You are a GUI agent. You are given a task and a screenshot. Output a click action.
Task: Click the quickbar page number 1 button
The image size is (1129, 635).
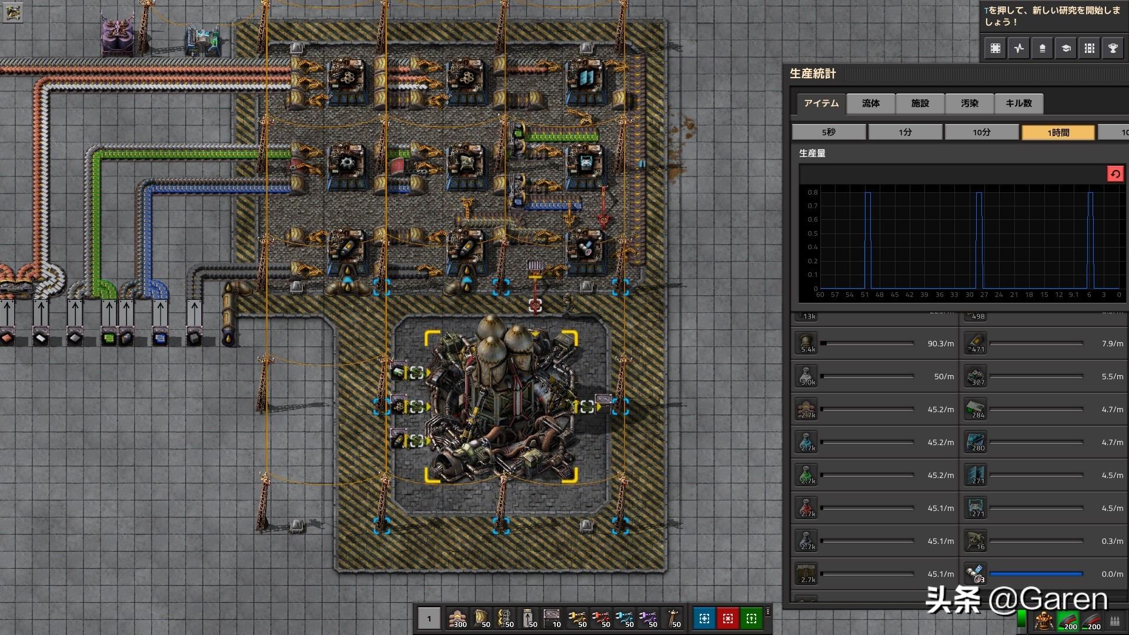(429, 618)
